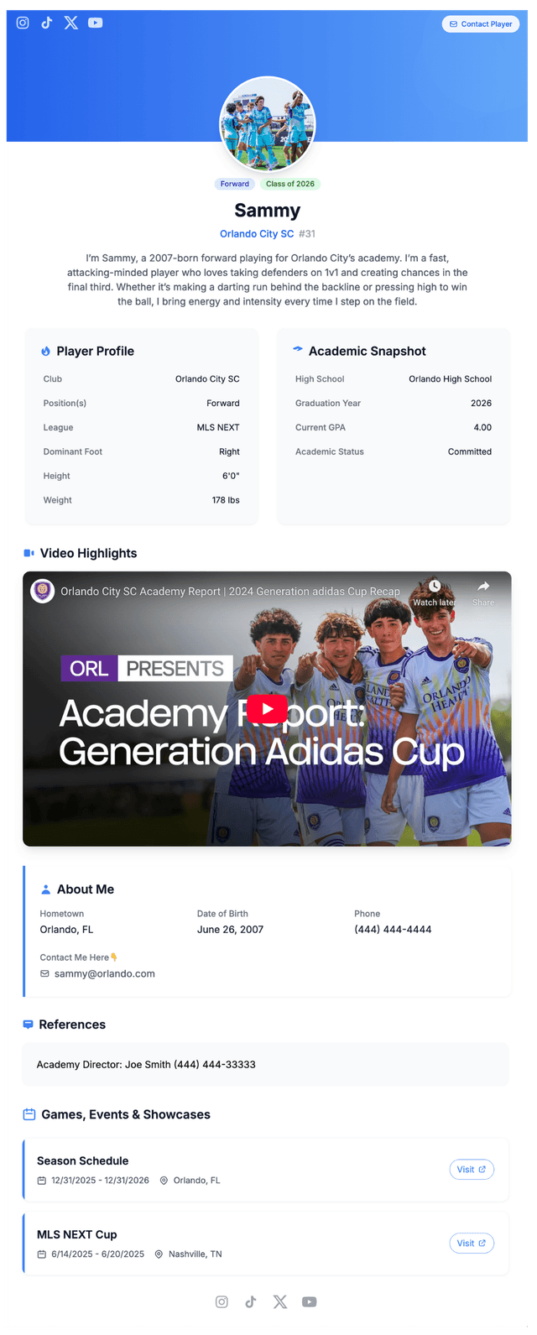
Task: Click the Instagram icon in the footer
Action: click(x=222, y=1301)
